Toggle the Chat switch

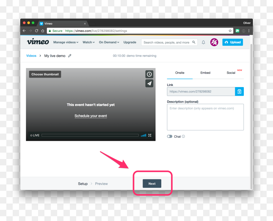point(170,136)
